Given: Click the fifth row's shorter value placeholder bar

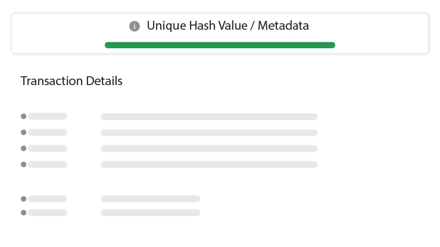Looking at the screenshot, I should point(151,199).
